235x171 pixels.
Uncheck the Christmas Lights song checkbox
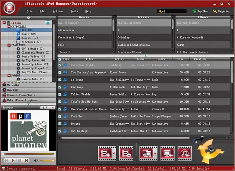coord(60,65)
